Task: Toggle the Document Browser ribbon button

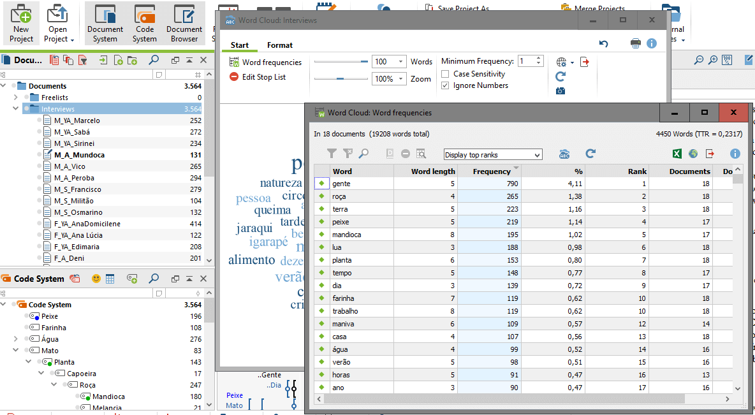Action: (x=184, y=23)
